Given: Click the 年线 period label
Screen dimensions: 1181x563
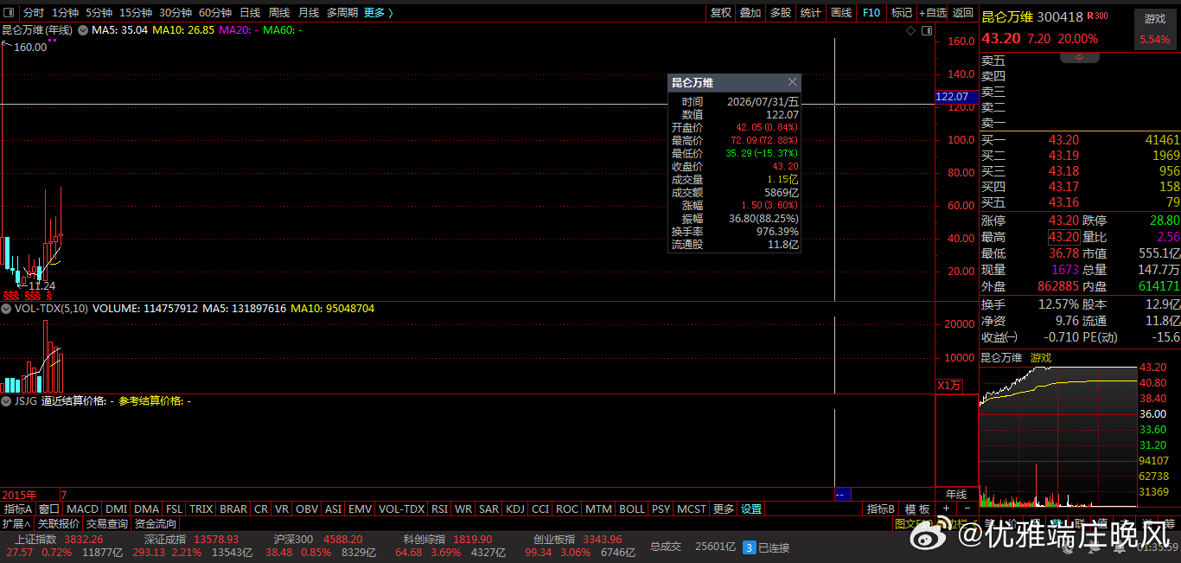Looking at the screenshot, I should pos(956,494).
